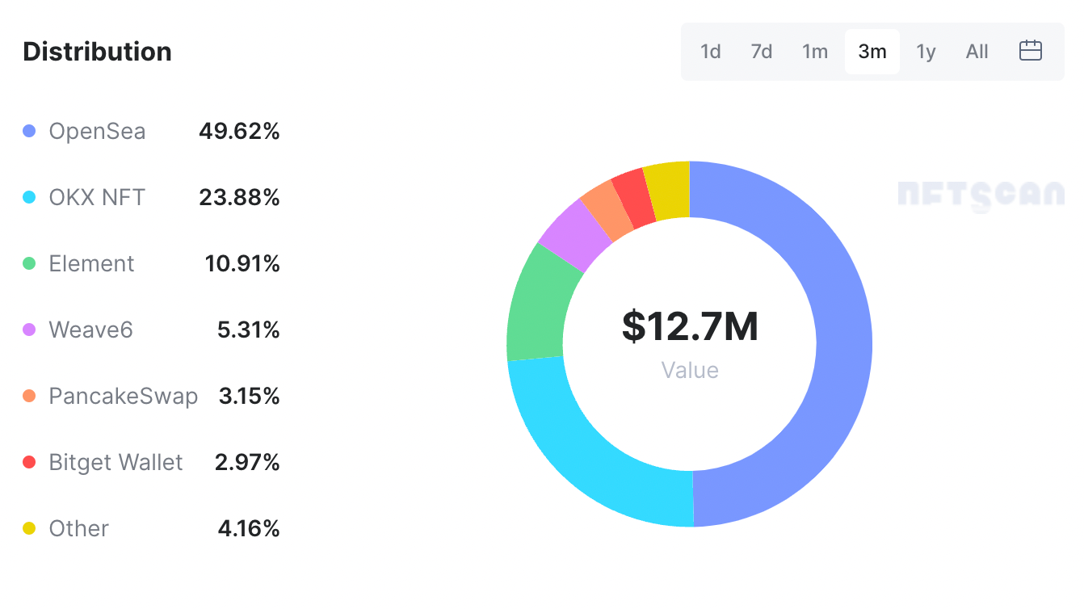The height and width of the screenshot is (609, 1084).
Task: Click the blue OpenSea donut segment
Action: (x=843, y=343)
